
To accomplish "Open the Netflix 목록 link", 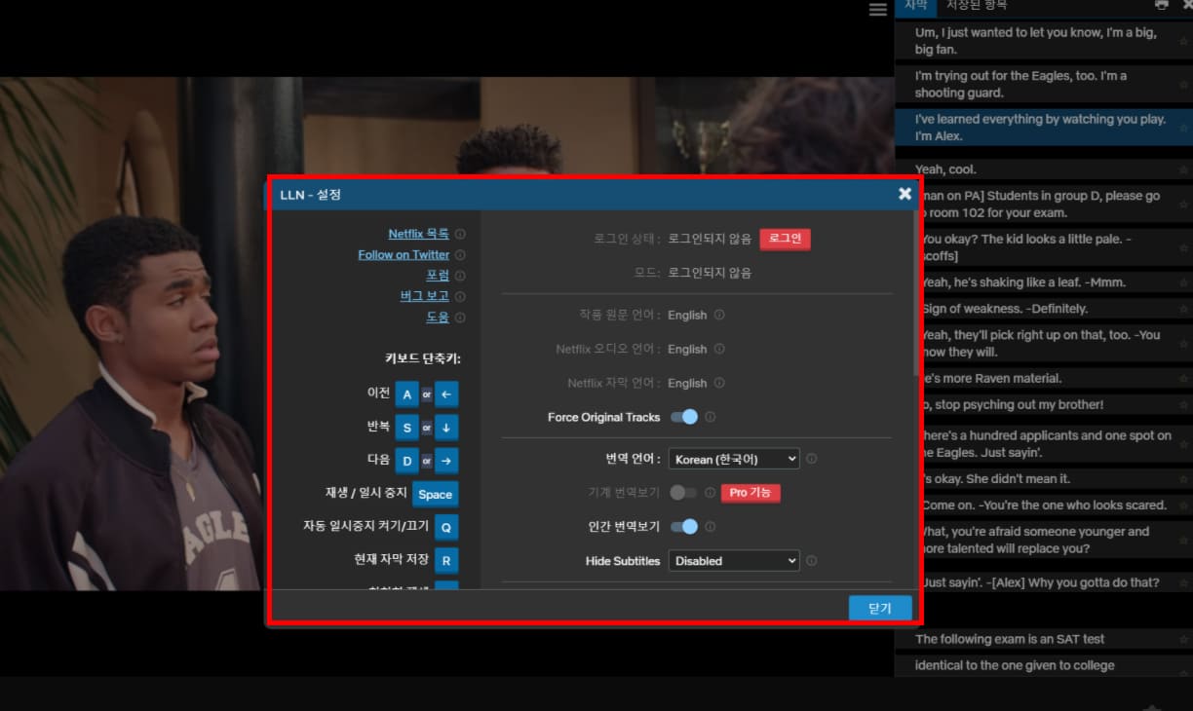I will [419, 234].
